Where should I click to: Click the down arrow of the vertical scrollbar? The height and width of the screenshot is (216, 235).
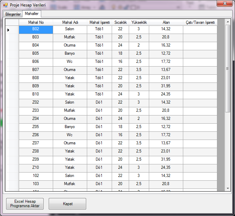[228, 188]
